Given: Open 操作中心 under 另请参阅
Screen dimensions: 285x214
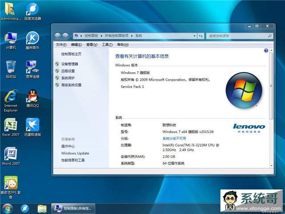Looking at the screenshot, I should [68, 146].
